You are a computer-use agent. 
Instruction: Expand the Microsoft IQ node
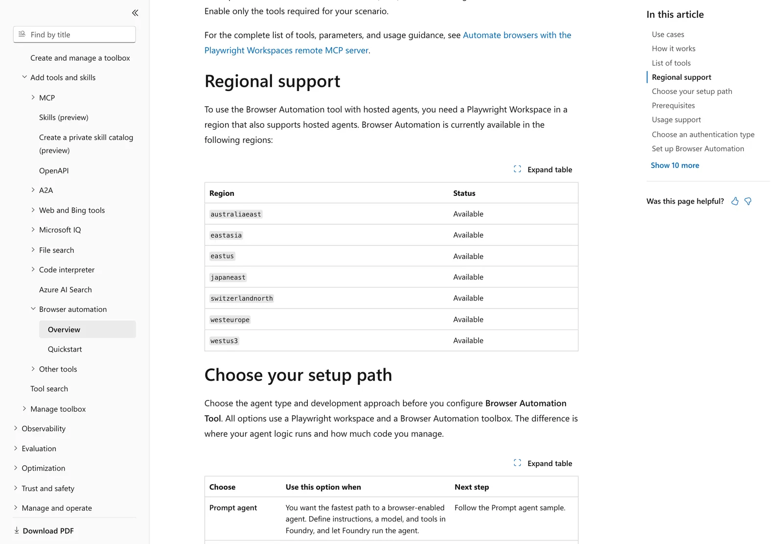click(33, 230)
